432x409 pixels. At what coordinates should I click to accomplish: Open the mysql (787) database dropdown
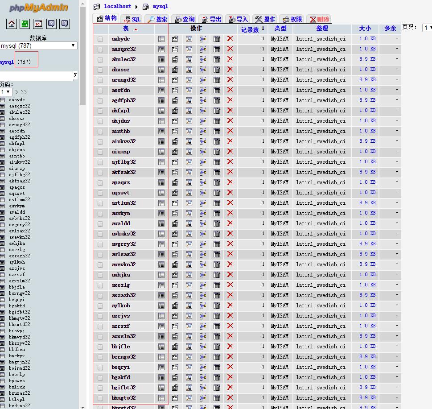click(38, 46)
